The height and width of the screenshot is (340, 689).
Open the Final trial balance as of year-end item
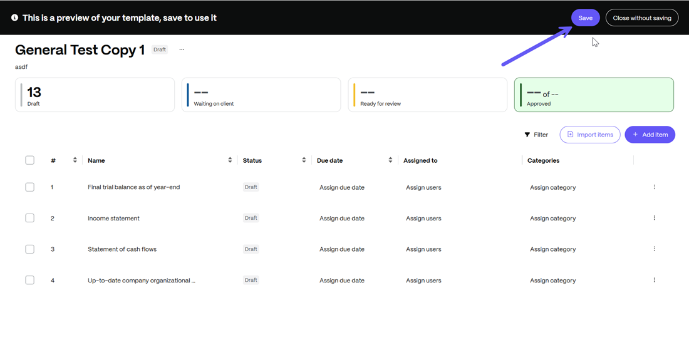133,187
